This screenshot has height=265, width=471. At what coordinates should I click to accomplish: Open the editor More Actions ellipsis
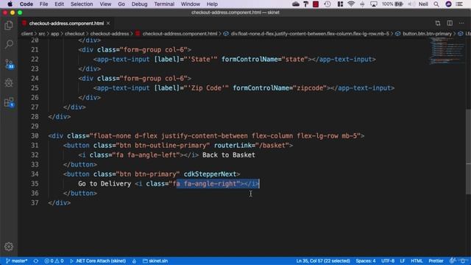(x=461, y=23)
